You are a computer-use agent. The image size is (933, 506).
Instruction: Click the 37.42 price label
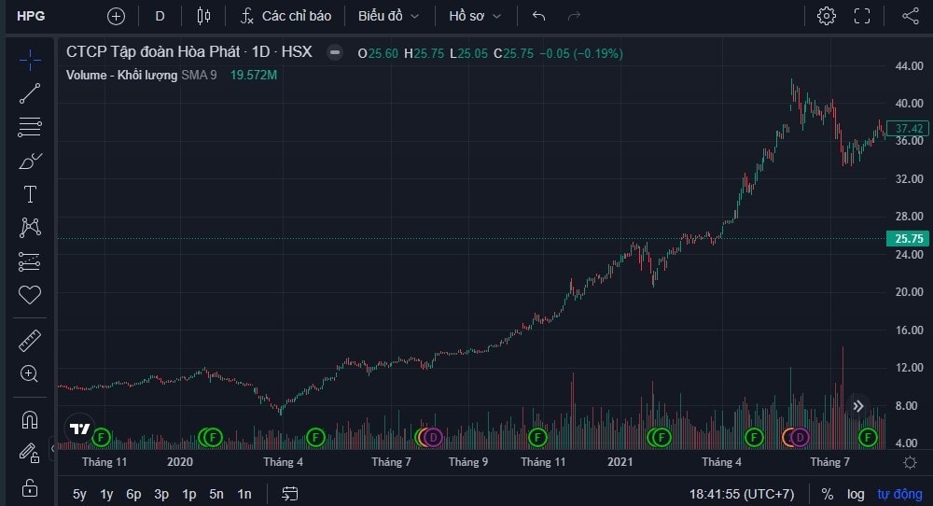(908, 128)
